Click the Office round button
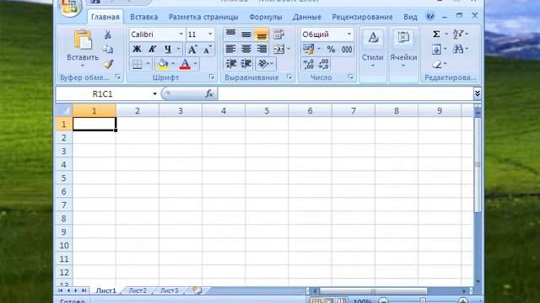The height and width of the screenshot is (303, 540). click(x=70, y=7)
